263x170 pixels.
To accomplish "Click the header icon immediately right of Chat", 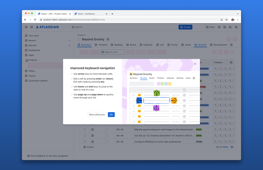I will pos(219,27).
